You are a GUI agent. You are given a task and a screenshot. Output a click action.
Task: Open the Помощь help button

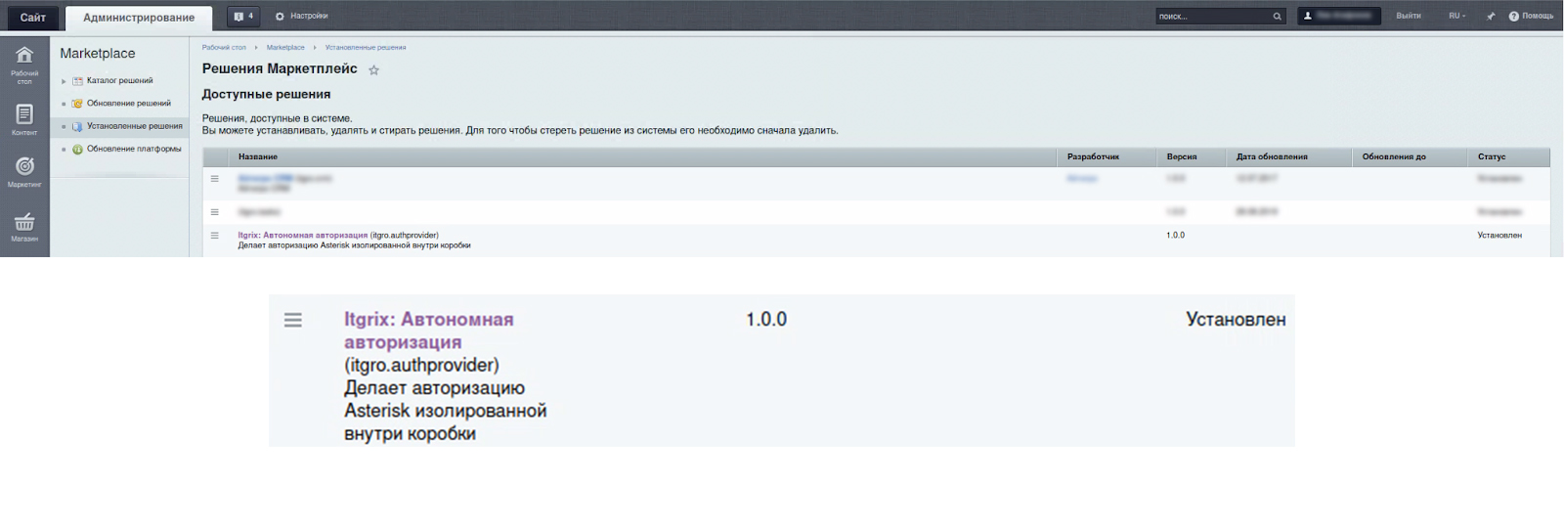[x=1531, y=17]
